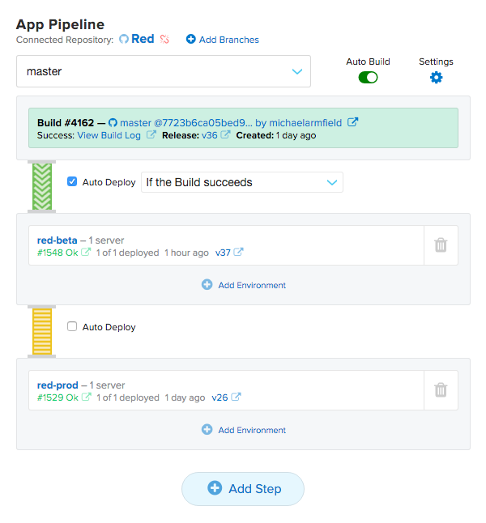Click external icon next to View Build Log
The image size is (486, 523).
click(x=151, y=134)
